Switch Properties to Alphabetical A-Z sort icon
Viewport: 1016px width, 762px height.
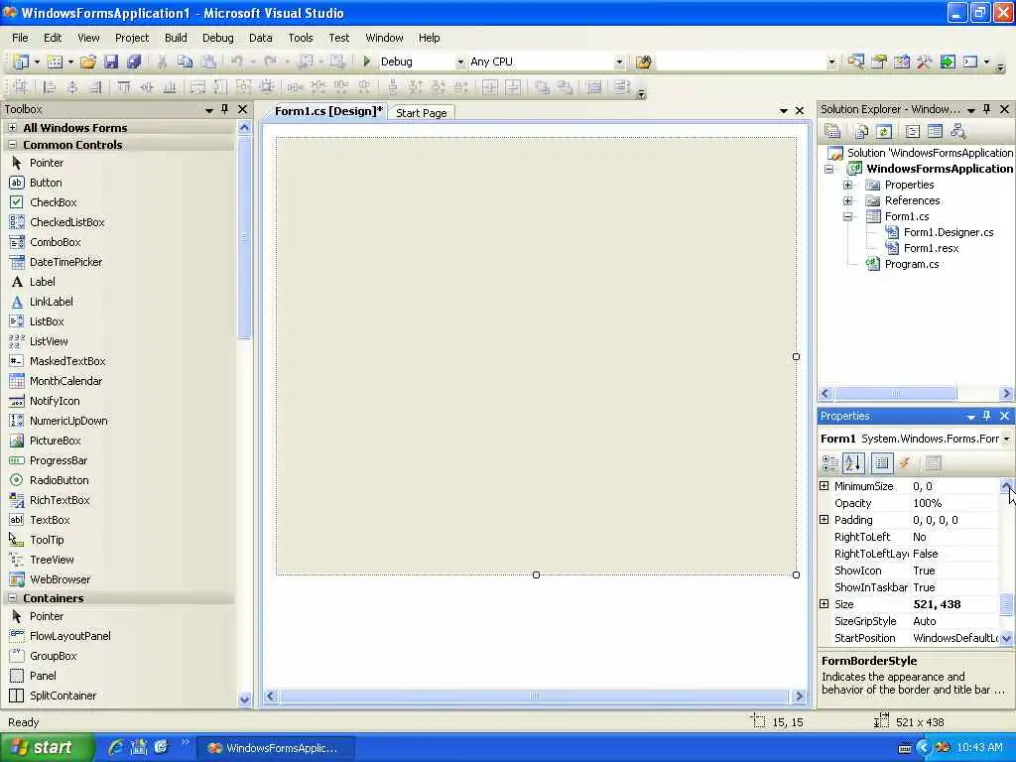click(x=853, y=463)
